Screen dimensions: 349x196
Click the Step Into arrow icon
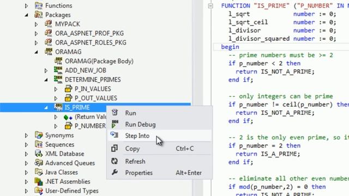[115, 134]
